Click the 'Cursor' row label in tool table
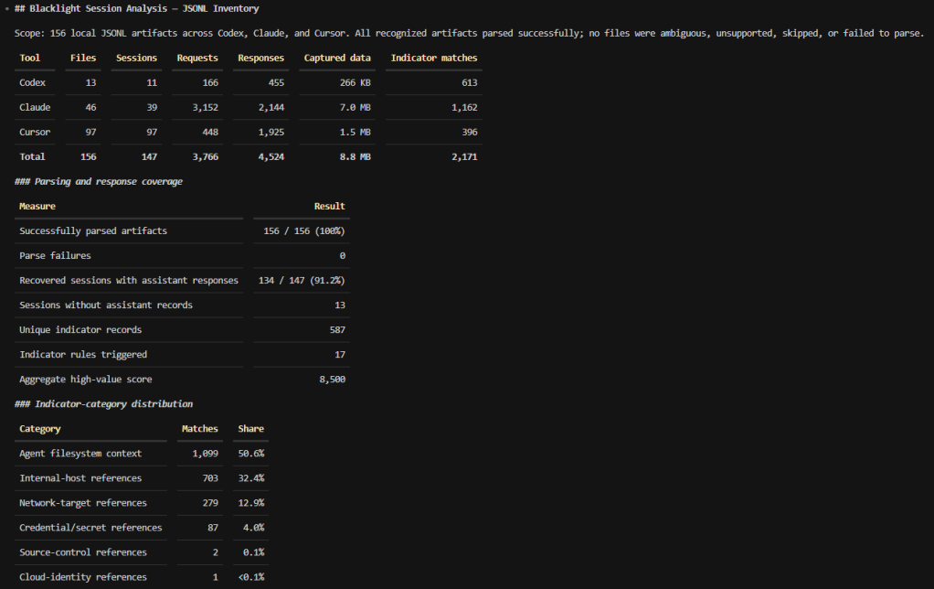934x589 pixels. click(35, 133)
